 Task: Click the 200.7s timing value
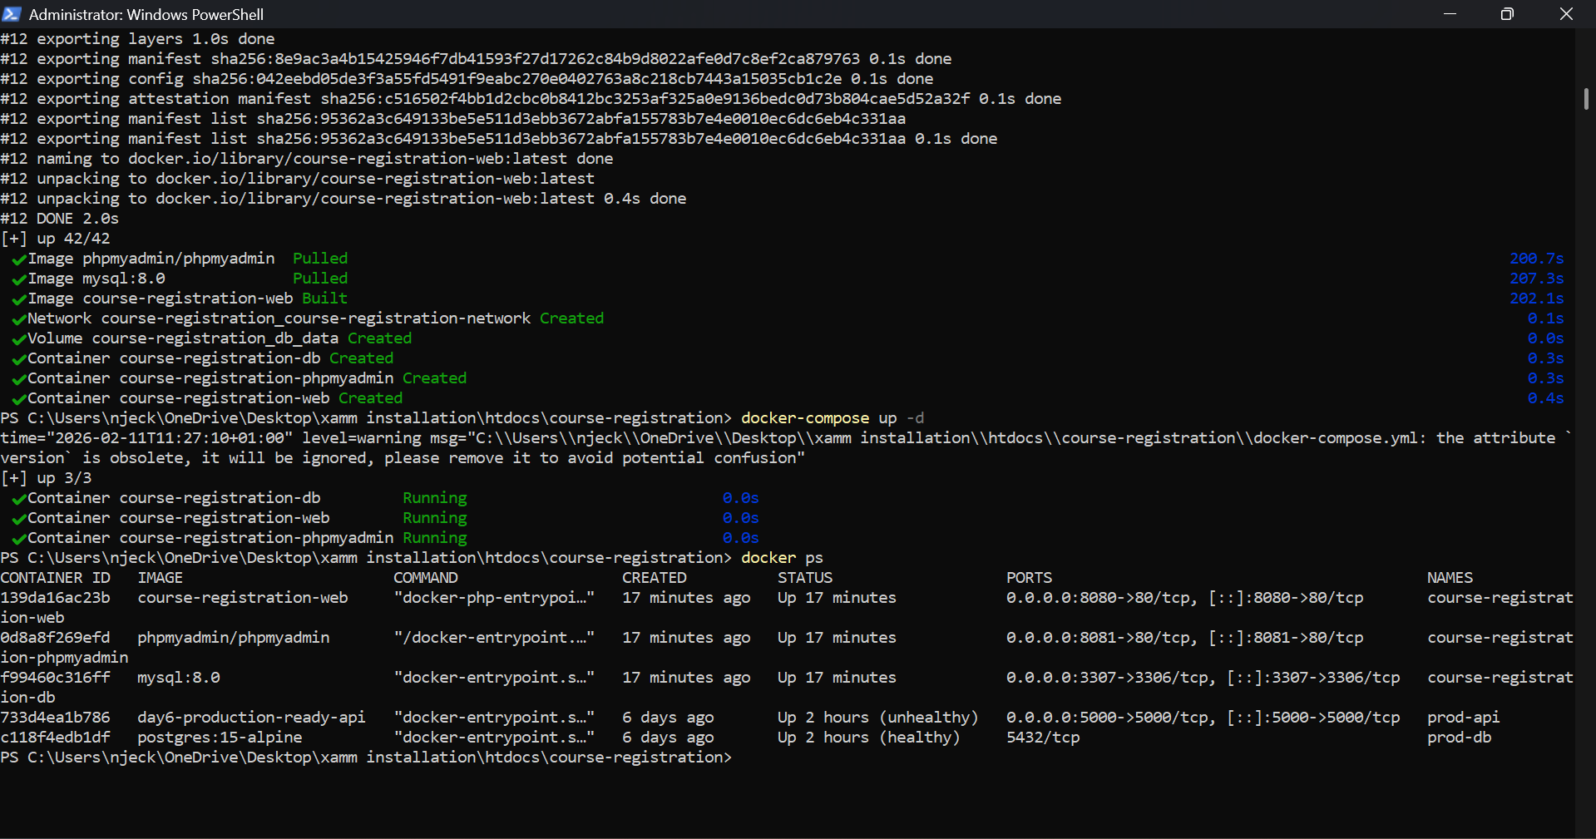tap(1536, 259)
